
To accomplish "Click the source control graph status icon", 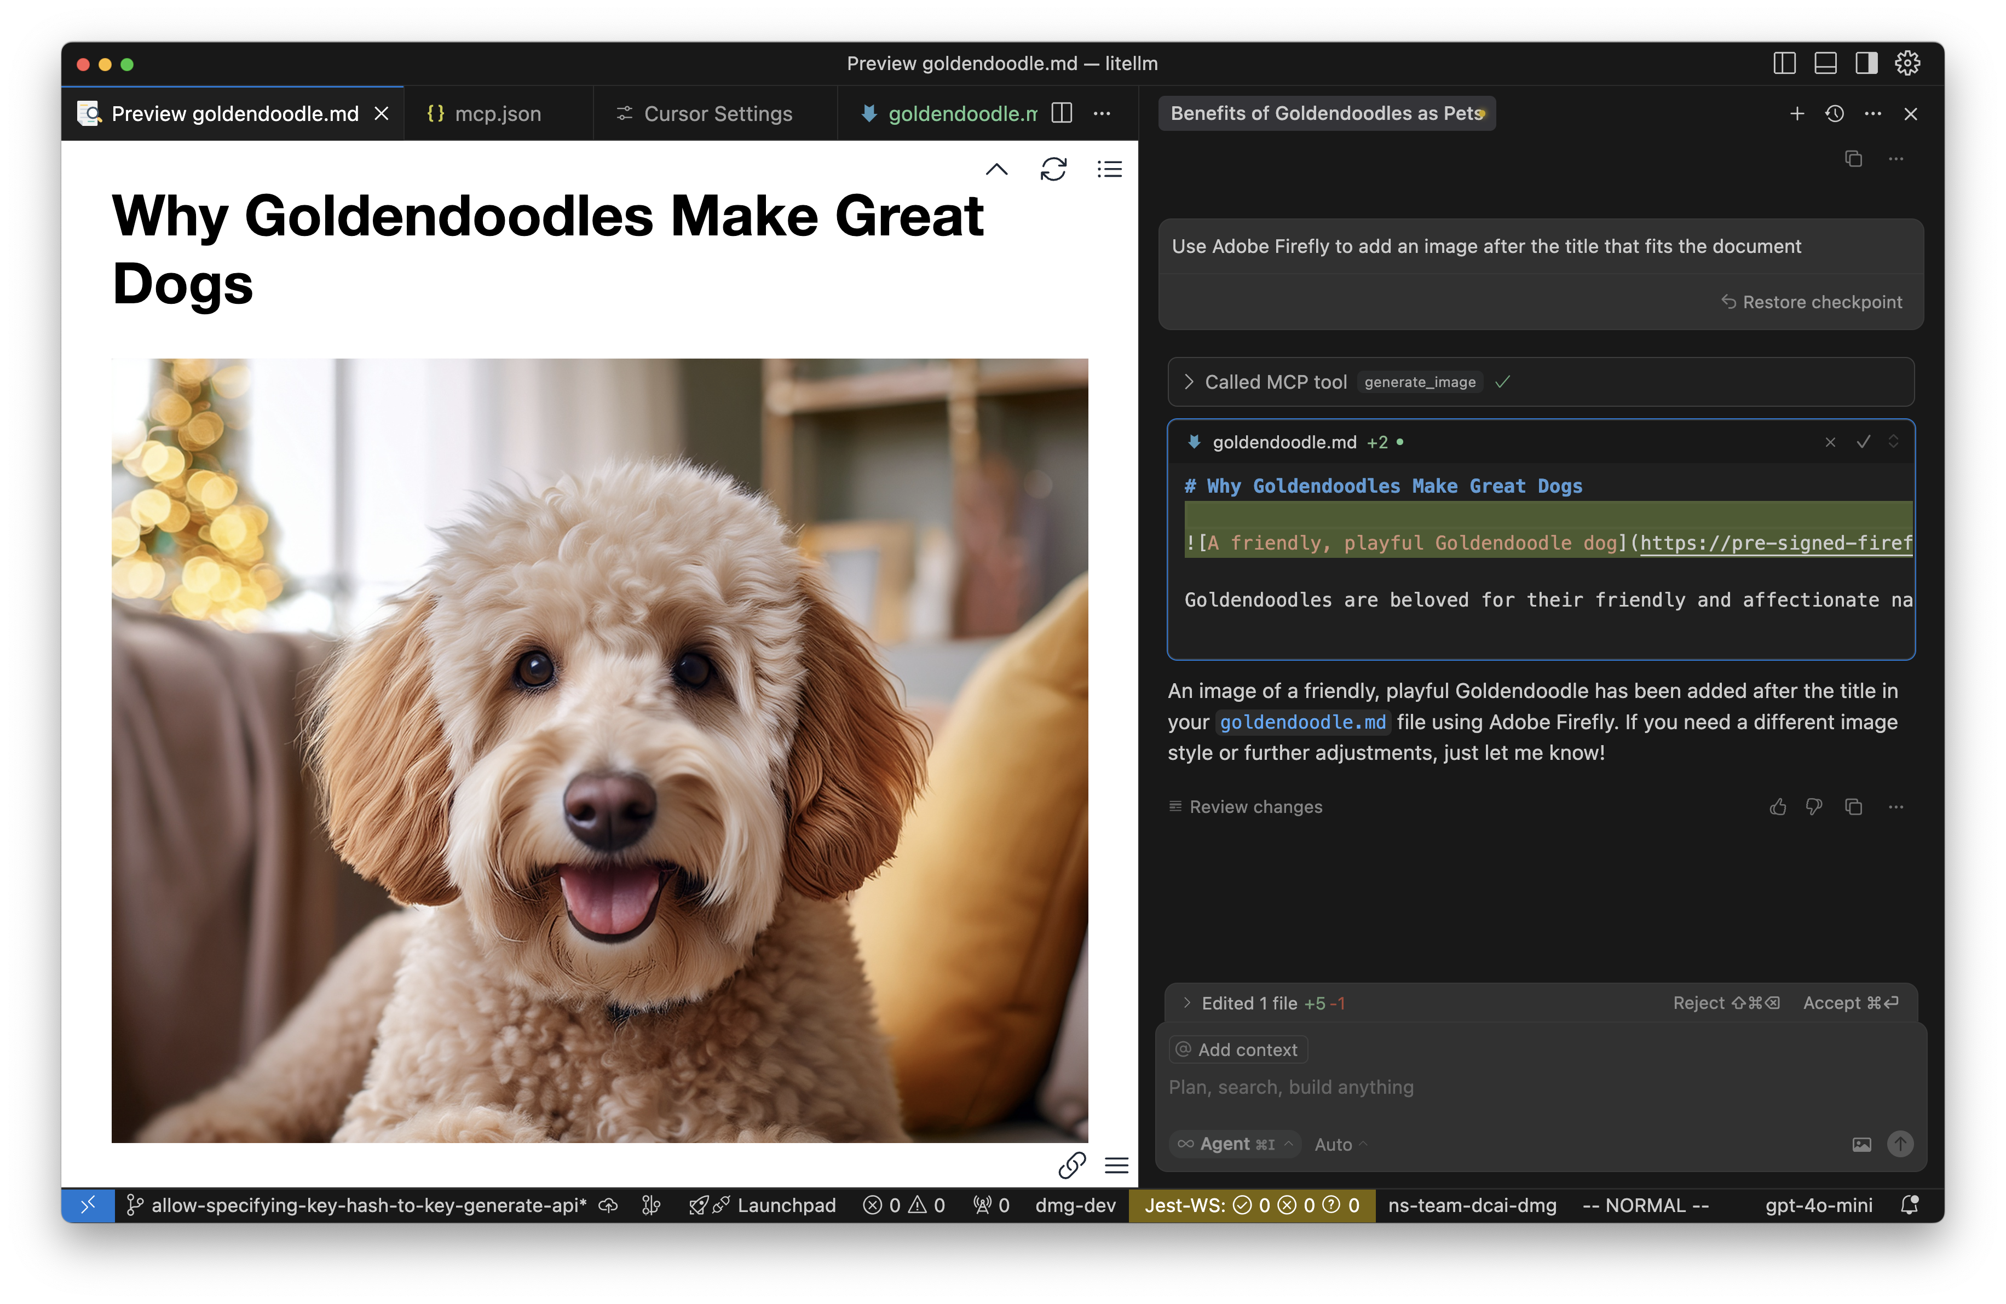I will [650, 1205].
